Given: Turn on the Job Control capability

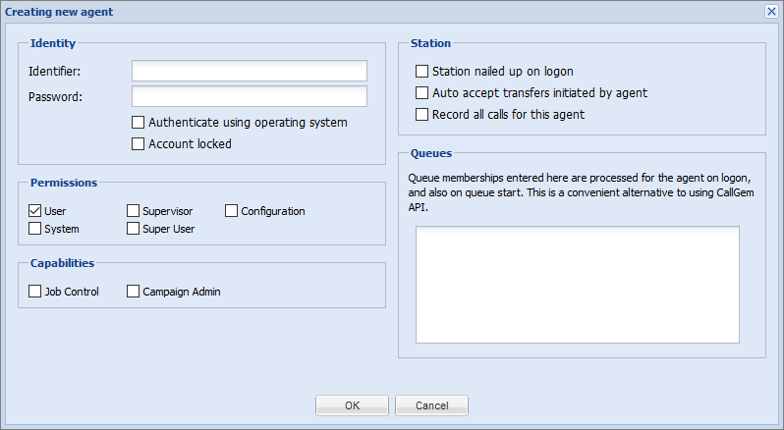Looking at the screenshot, I should coord(35,292).
